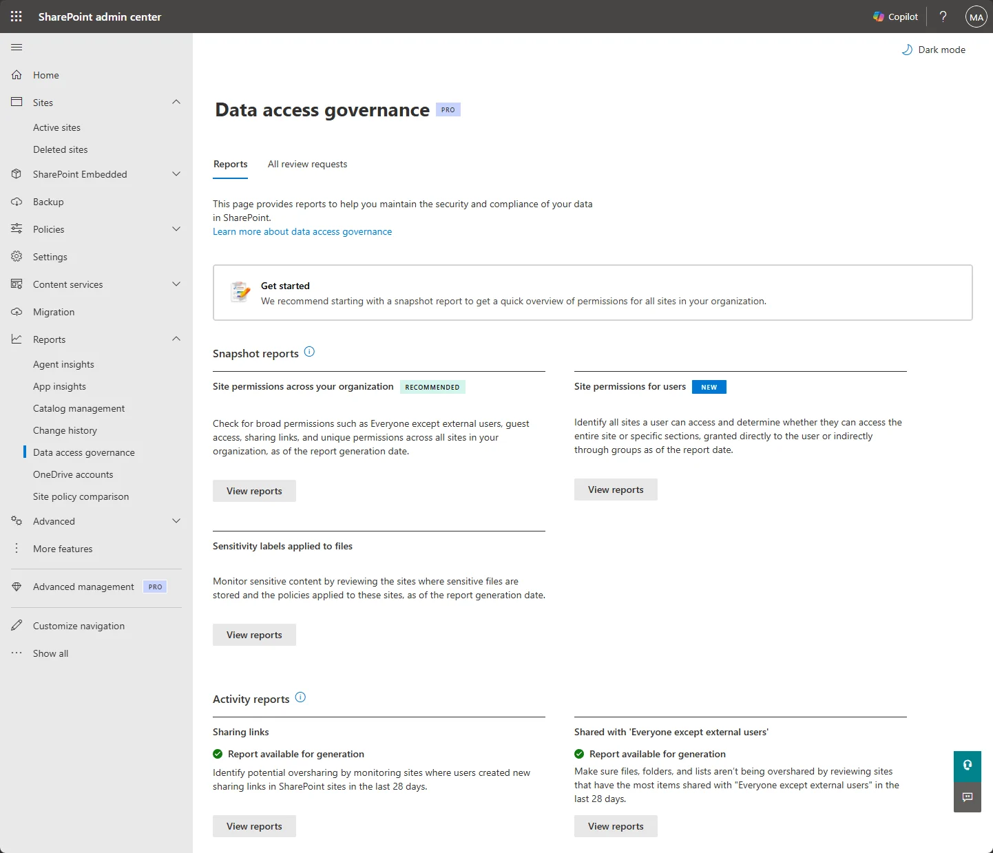Click the NEW badge
The image size is (993, 853).
coord(709,387)
